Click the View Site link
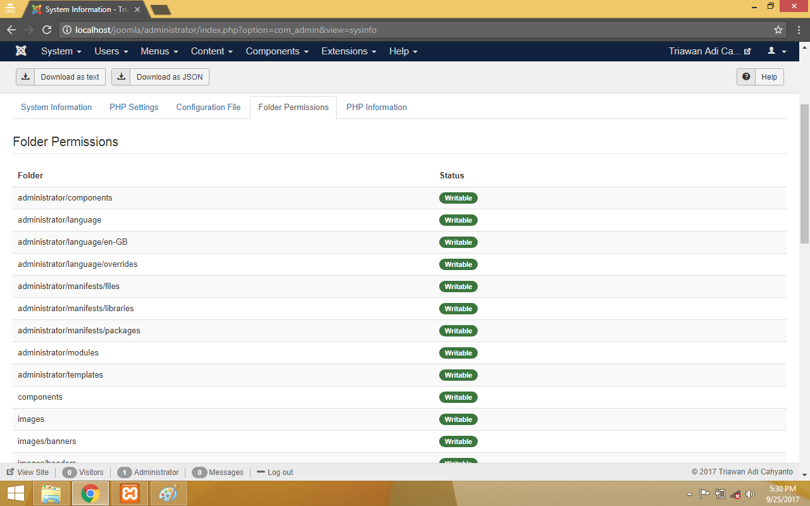The image size is (810, 506). (x=28, y=472)
